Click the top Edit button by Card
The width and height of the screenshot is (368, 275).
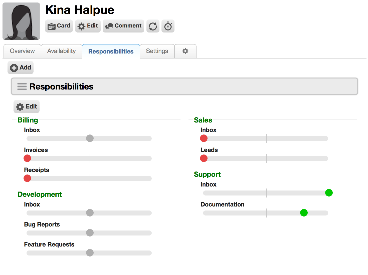pos(88,26)
